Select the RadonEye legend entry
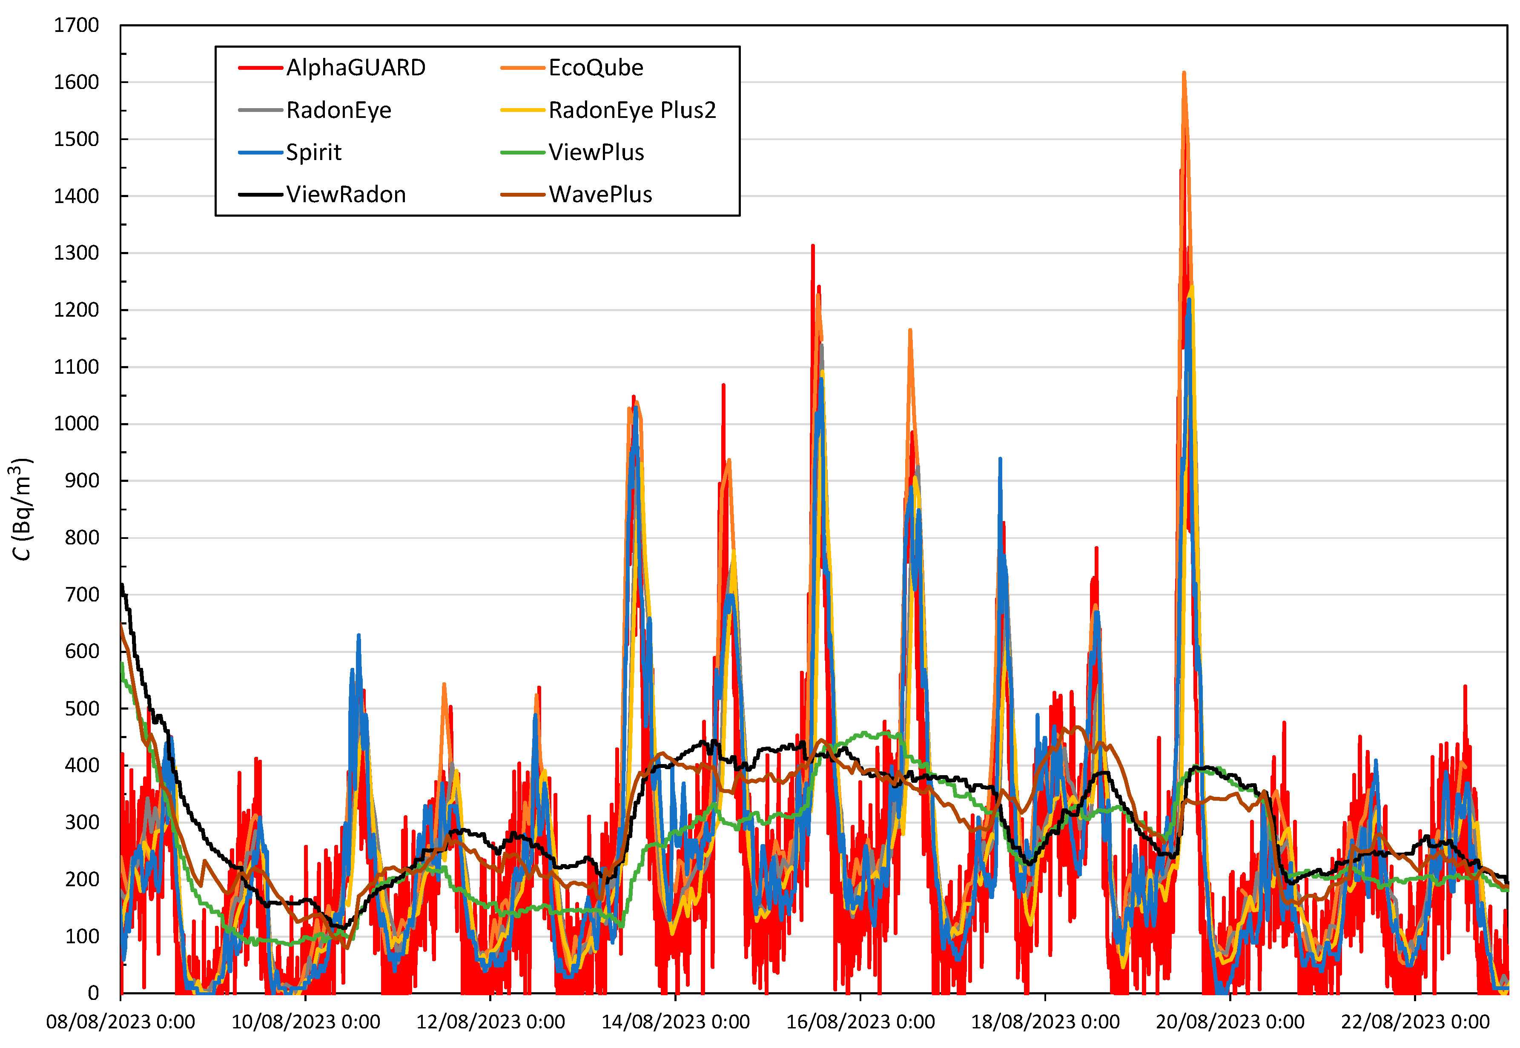The image size is (1520, 1048). (338, 110)
